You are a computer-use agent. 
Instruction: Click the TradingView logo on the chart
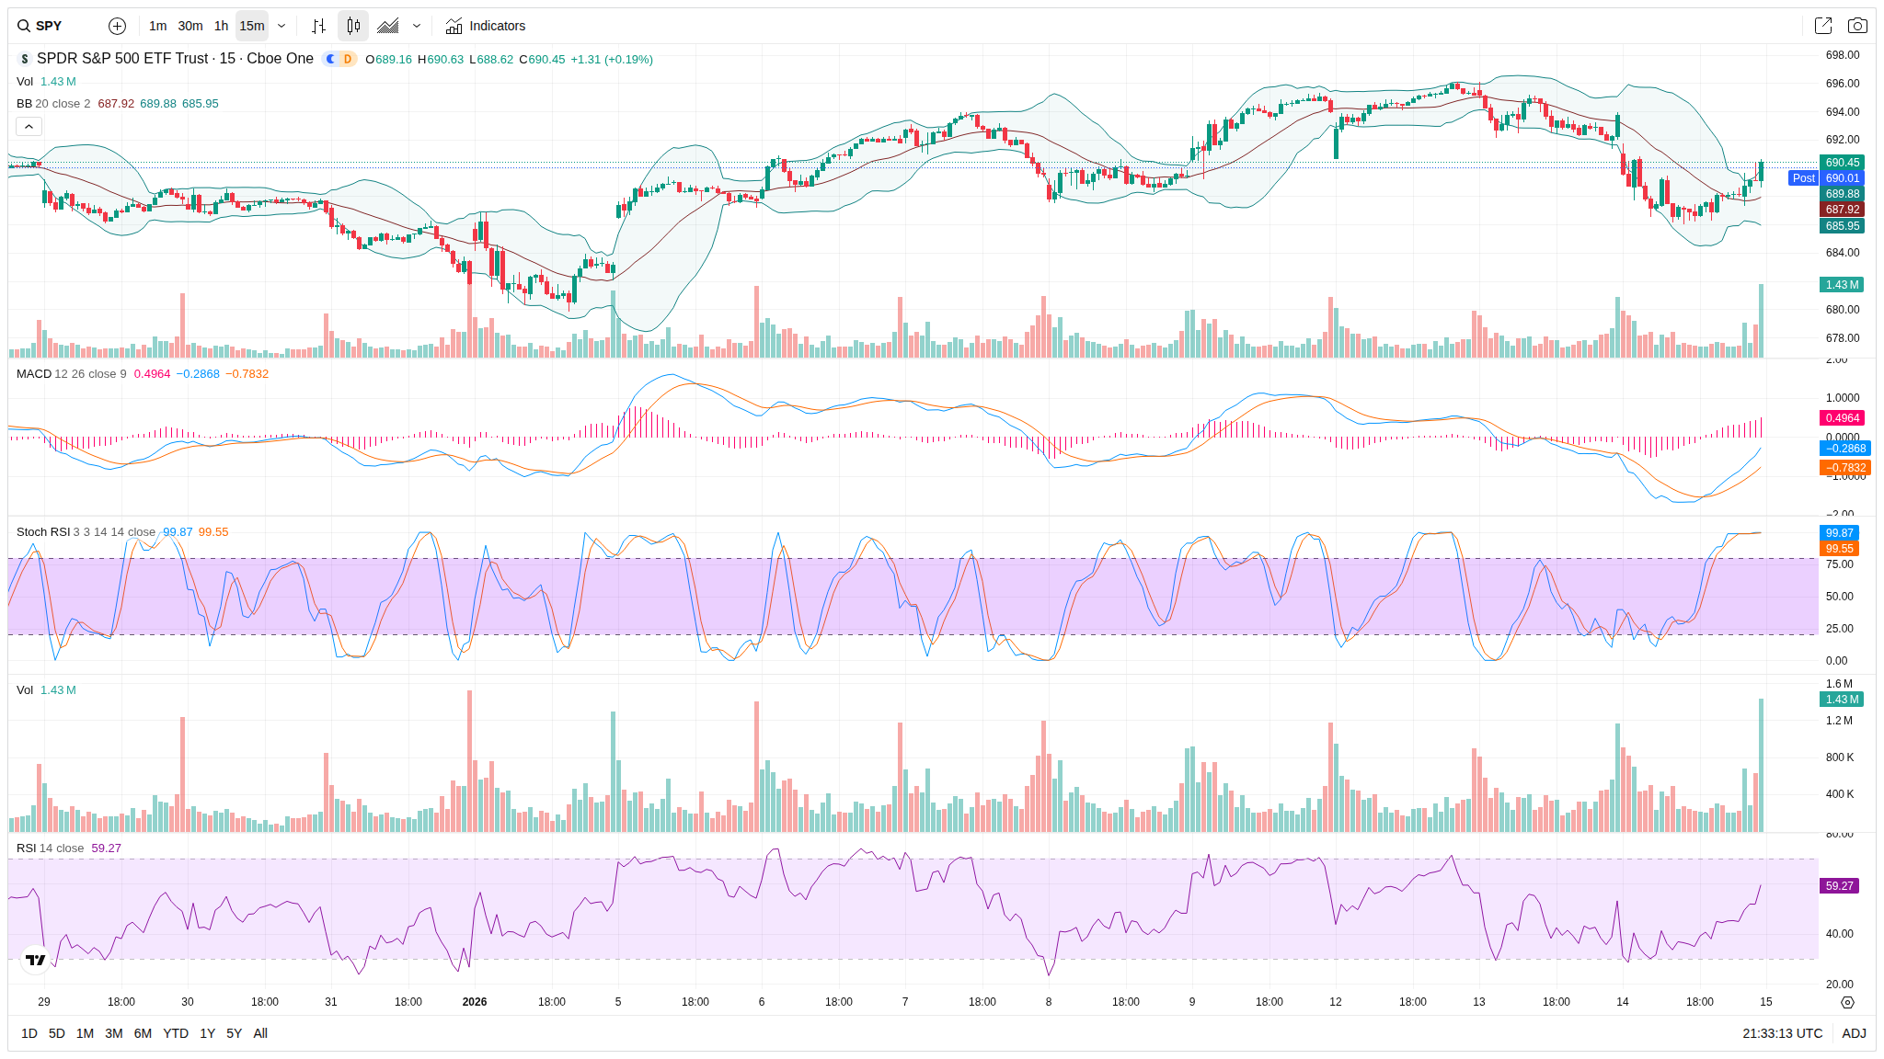(x=35, y=960)
